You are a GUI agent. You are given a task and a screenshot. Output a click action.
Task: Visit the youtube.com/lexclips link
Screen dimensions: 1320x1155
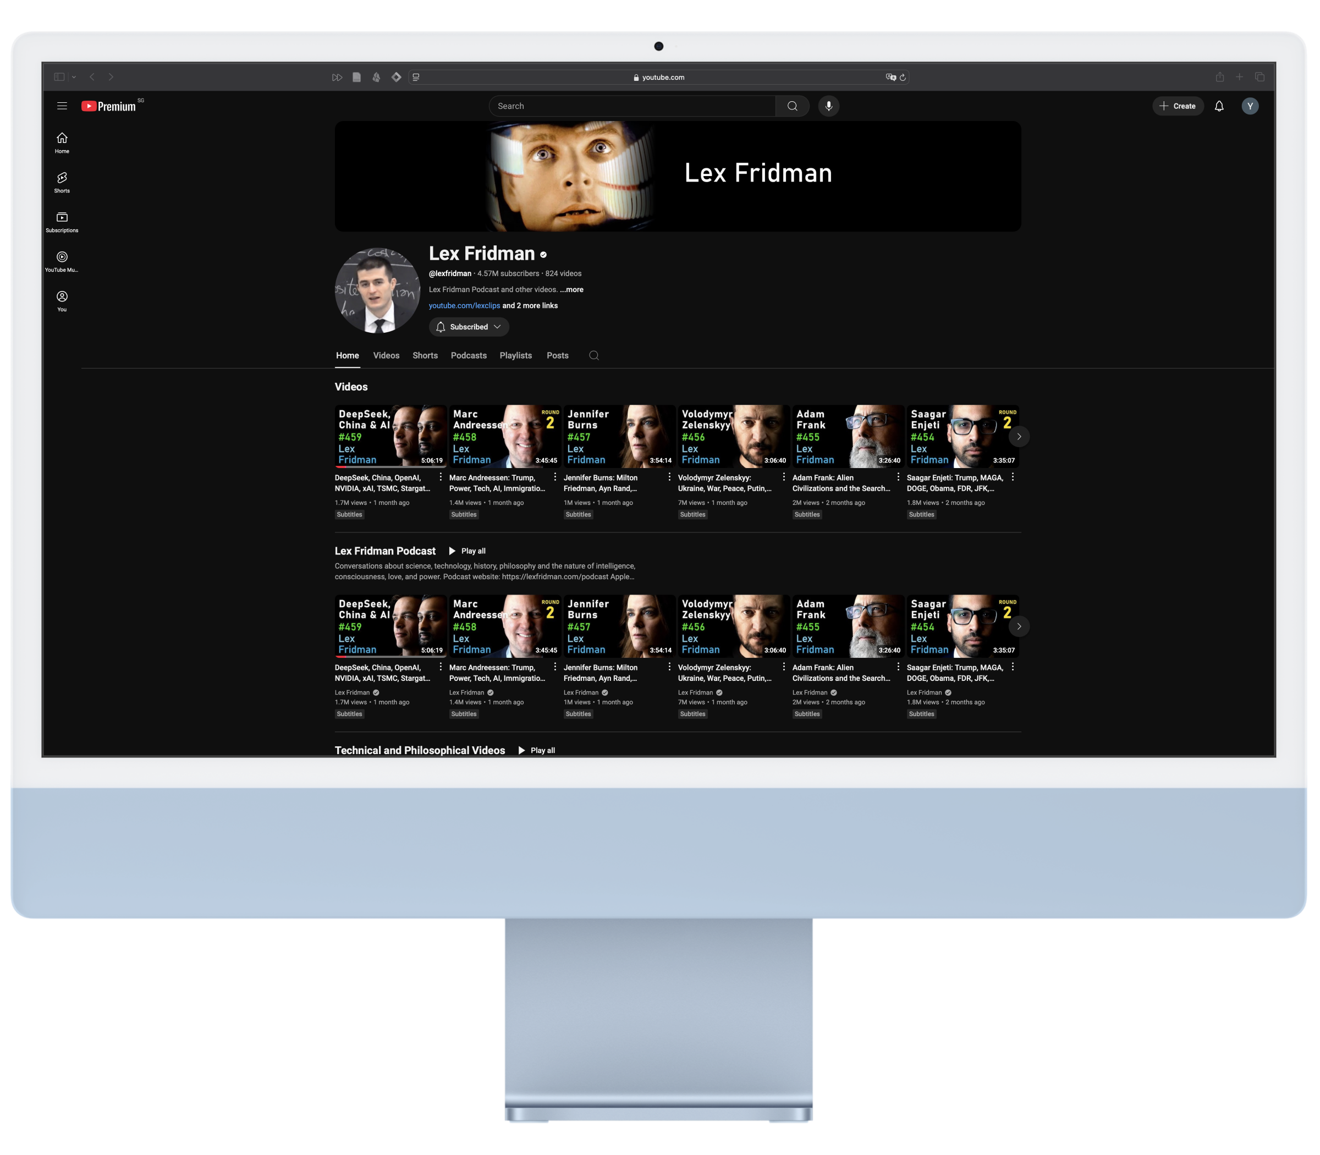[464, 305]
